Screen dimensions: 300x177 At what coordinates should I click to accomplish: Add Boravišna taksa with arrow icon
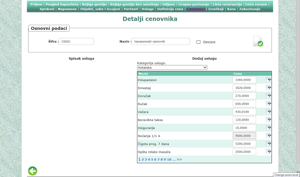(269, 120)
